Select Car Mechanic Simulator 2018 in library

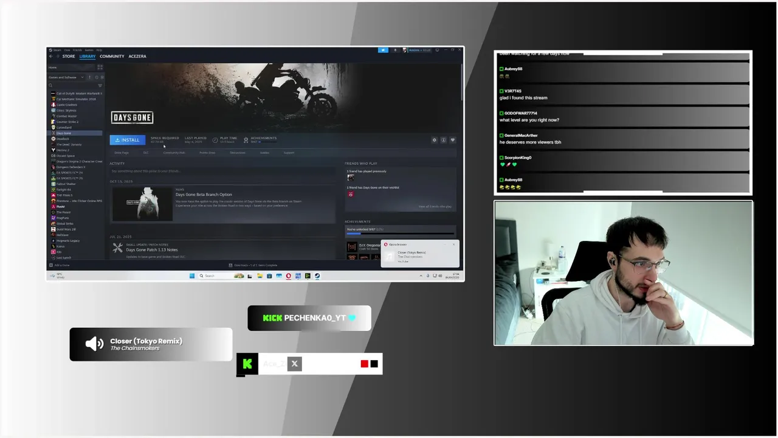76,99
